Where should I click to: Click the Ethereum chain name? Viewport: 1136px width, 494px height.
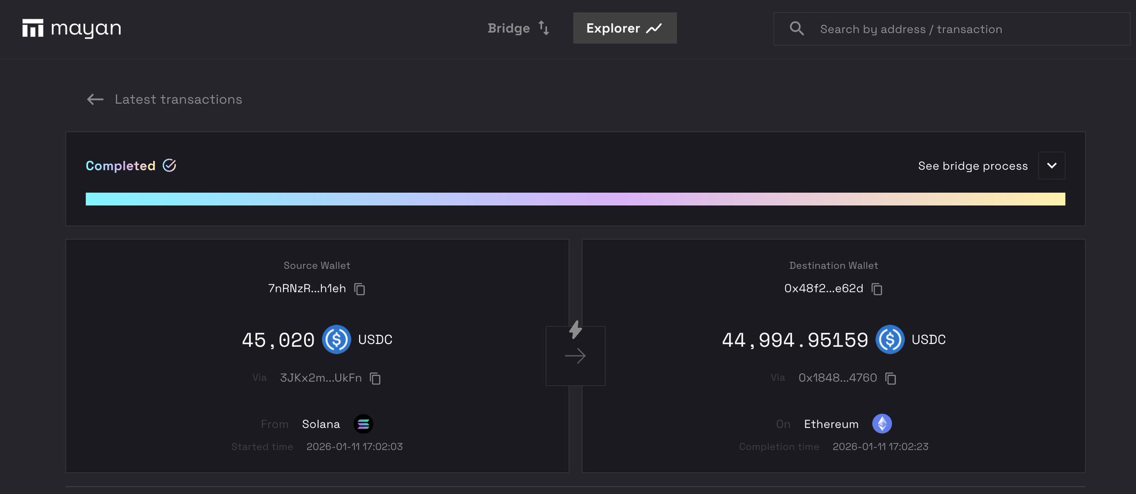(x=831, y=424)
